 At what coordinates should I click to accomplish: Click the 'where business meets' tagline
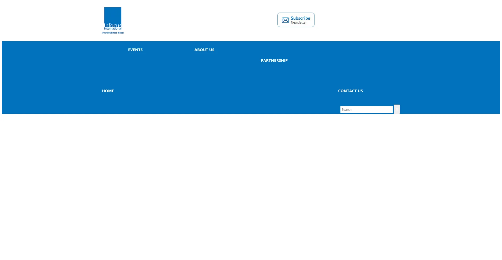tap(113, 33)
